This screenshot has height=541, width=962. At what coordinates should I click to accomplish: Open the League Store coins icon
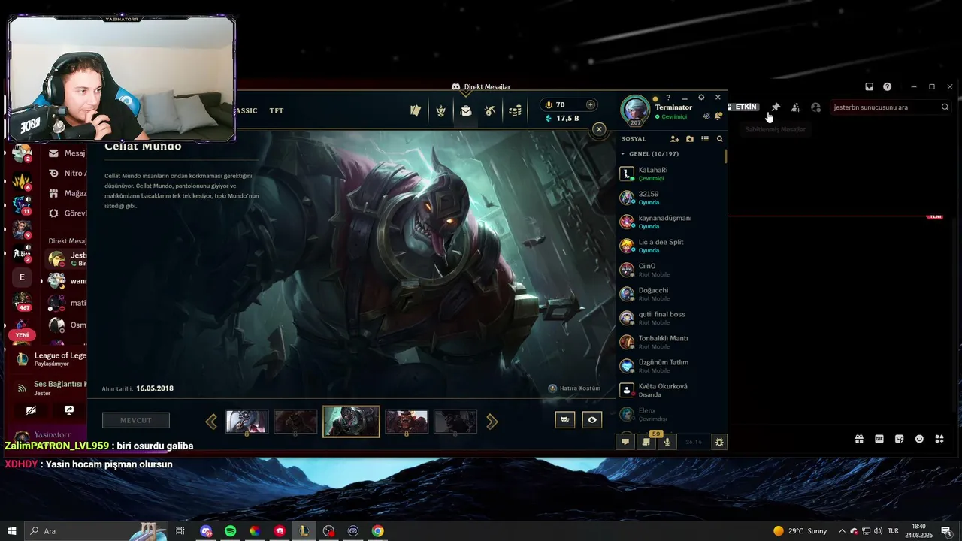tap(515, 111)
